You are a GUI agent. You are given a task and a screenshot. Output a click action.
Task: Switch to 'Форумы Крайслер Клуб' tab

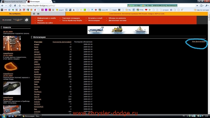(13, 2)
